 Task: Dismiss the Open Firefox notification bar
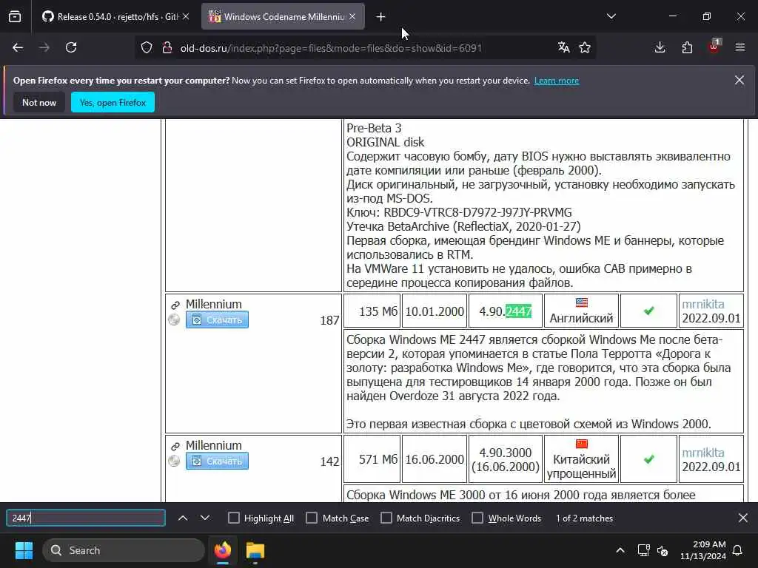coord(739,80)
